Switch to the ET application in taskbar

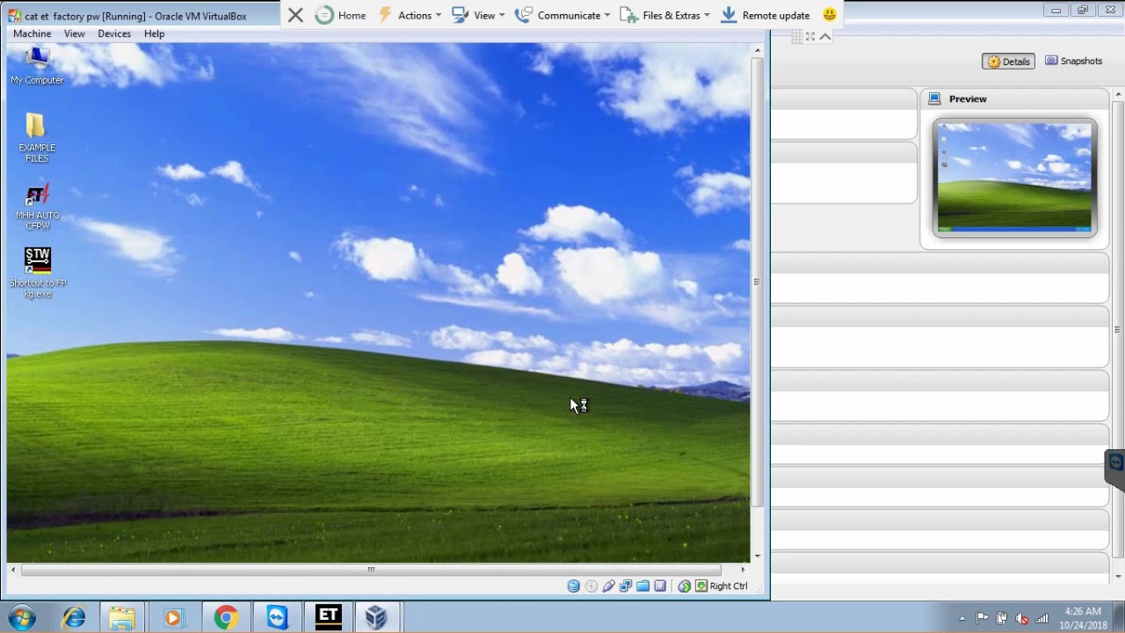tap(328, 617)
